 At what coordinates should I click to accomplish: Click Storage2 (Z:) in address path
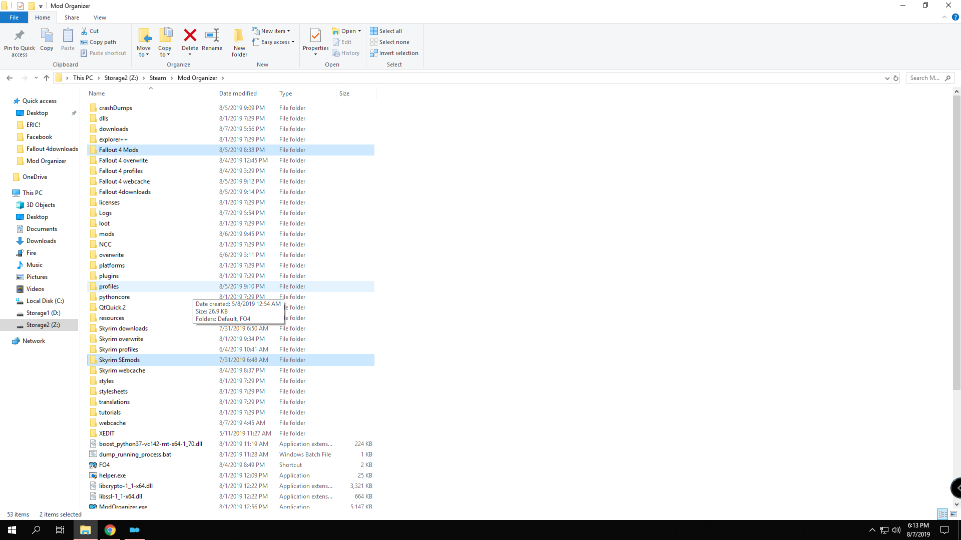point(121,78)
